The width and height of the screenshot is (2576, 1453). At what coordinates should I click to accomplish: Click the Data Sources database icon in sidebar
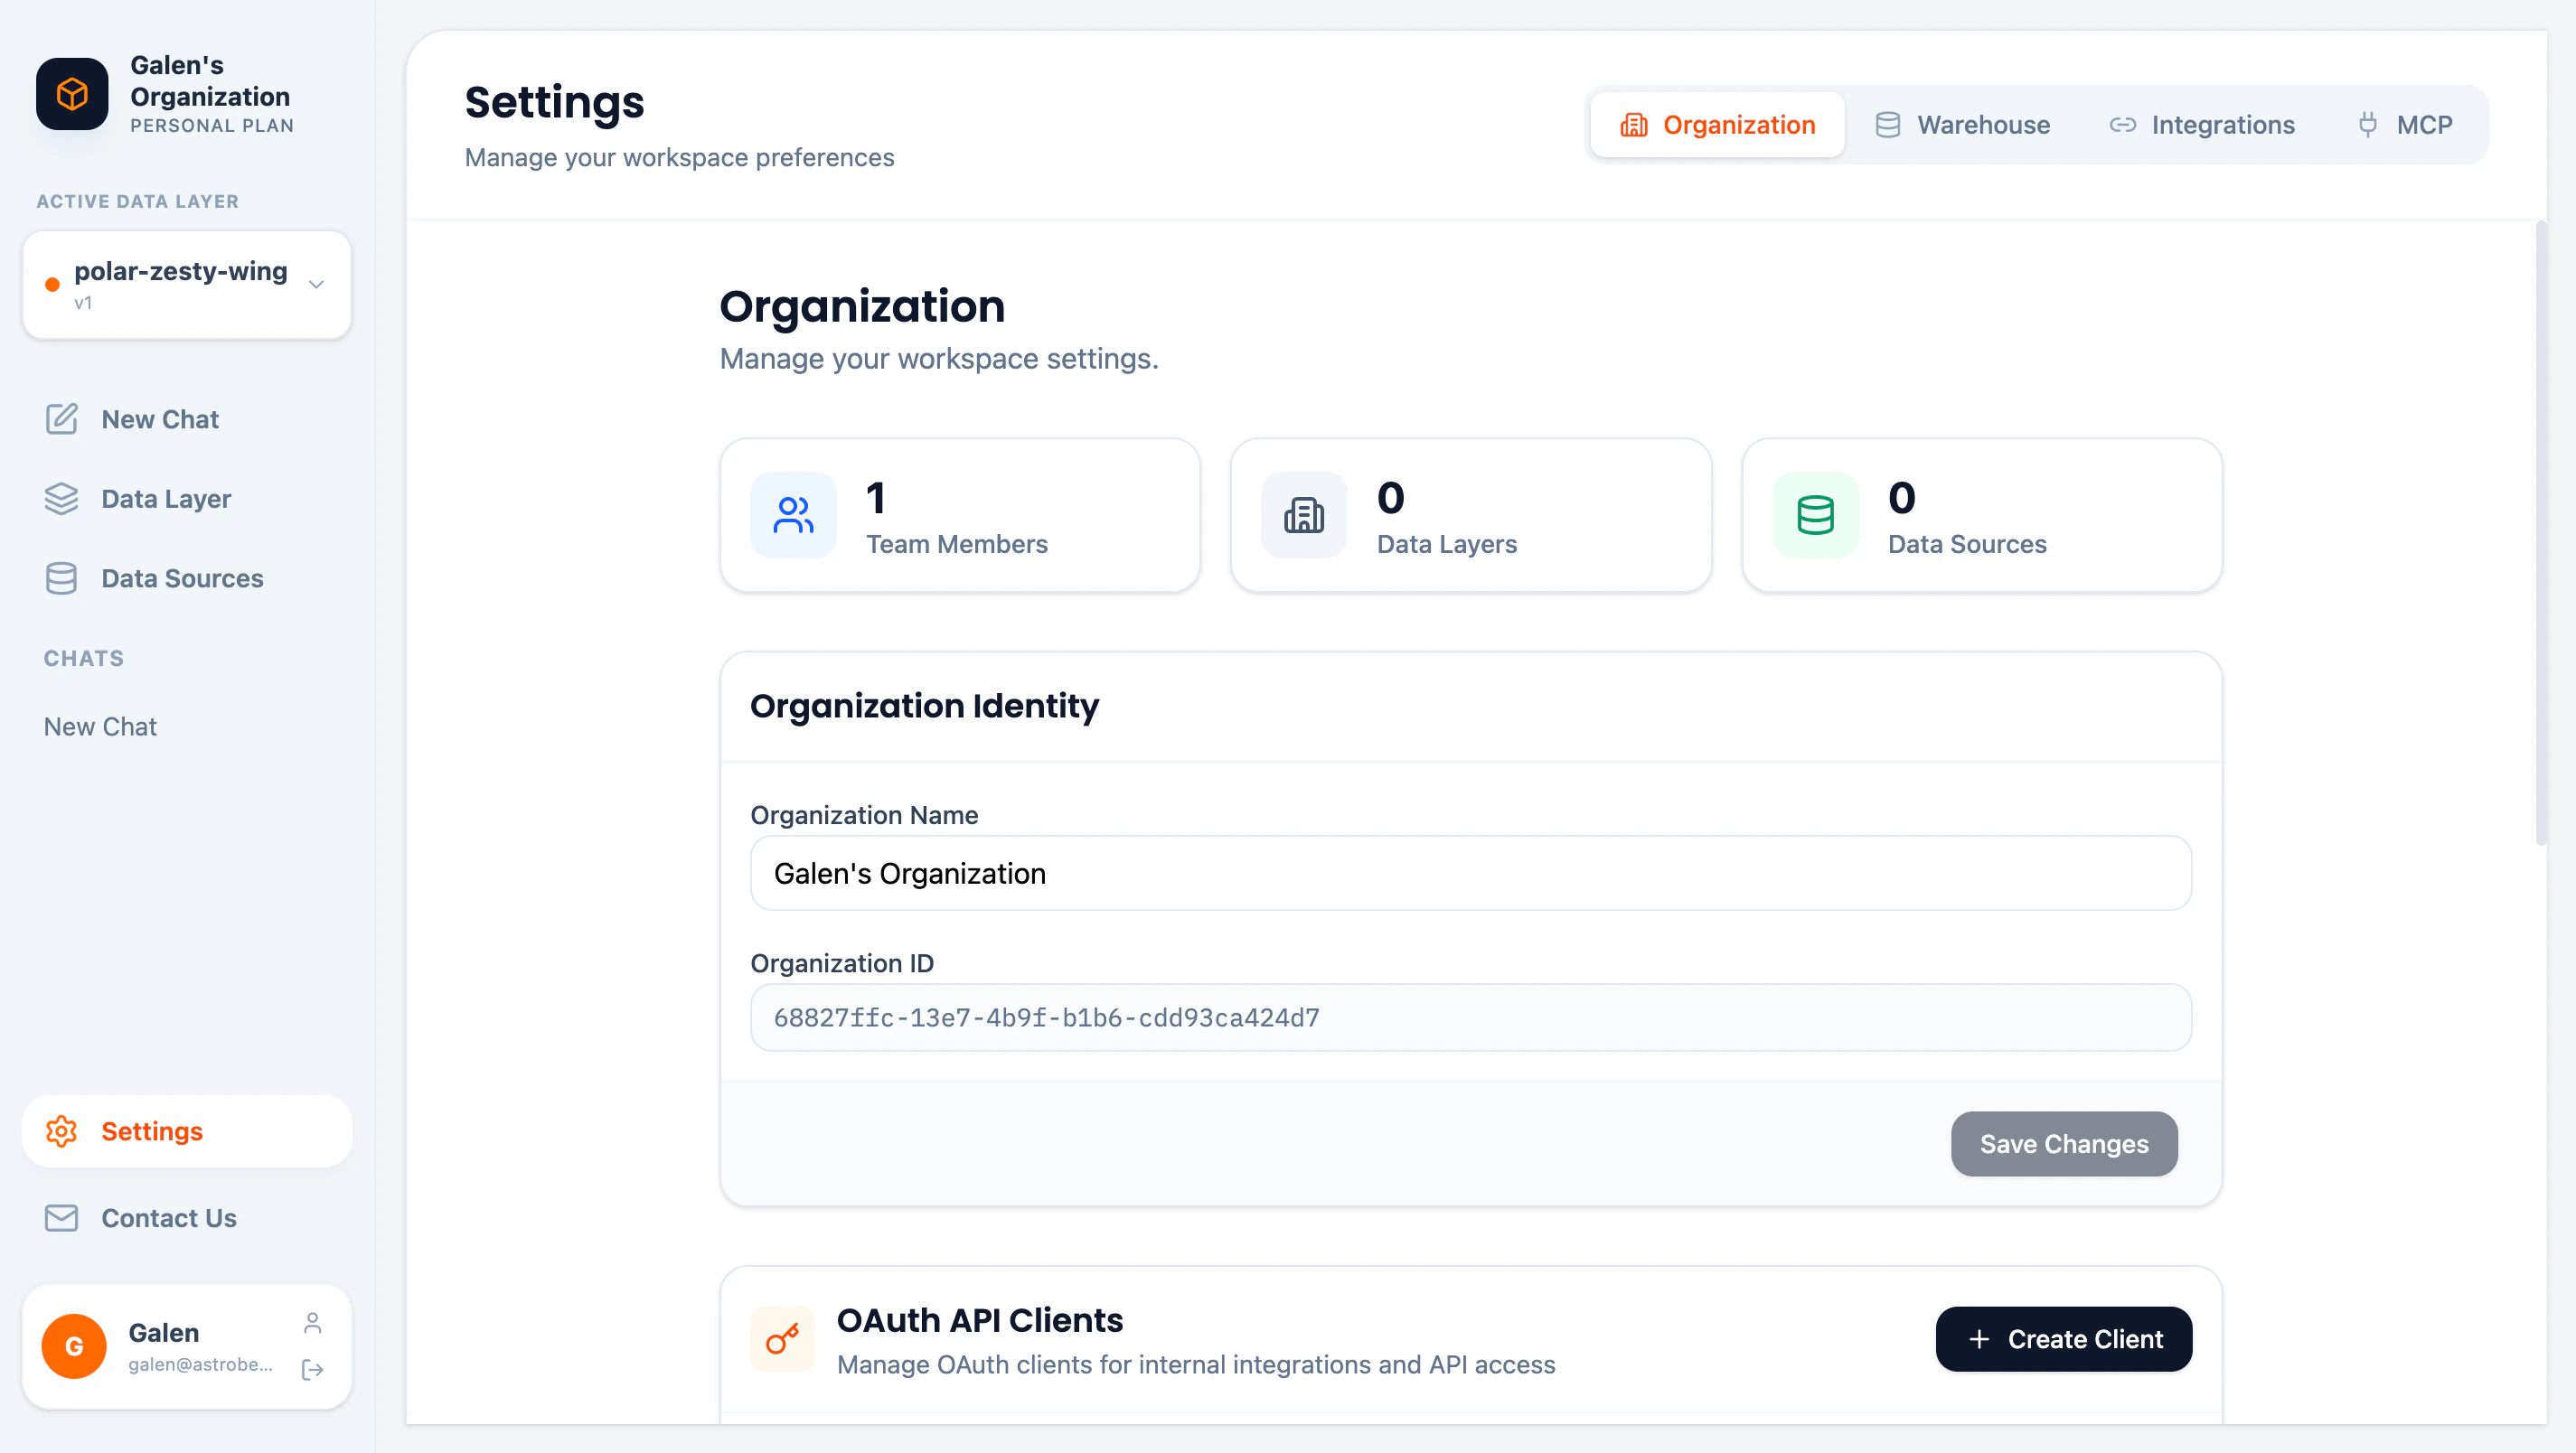coord(62,578)
